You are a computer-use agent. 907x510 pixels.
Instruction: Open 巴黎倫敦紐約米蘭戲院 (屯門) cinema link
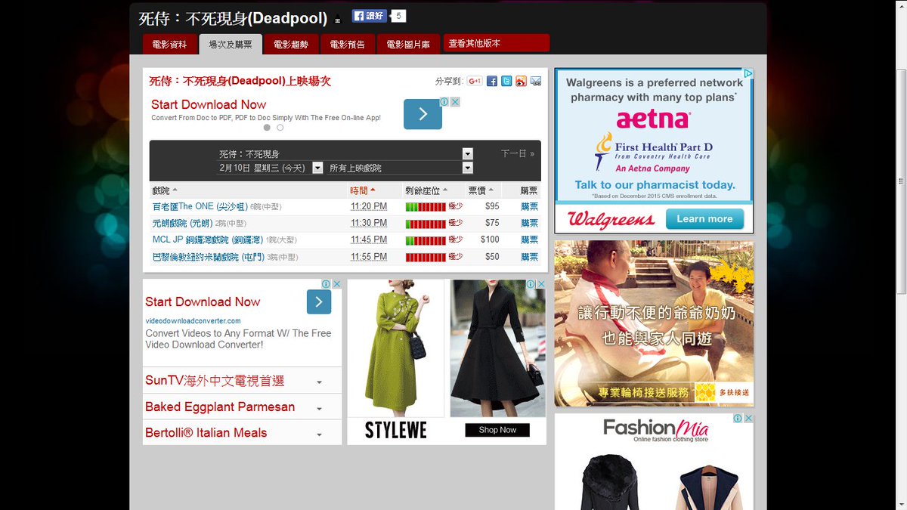pos(208,257)
